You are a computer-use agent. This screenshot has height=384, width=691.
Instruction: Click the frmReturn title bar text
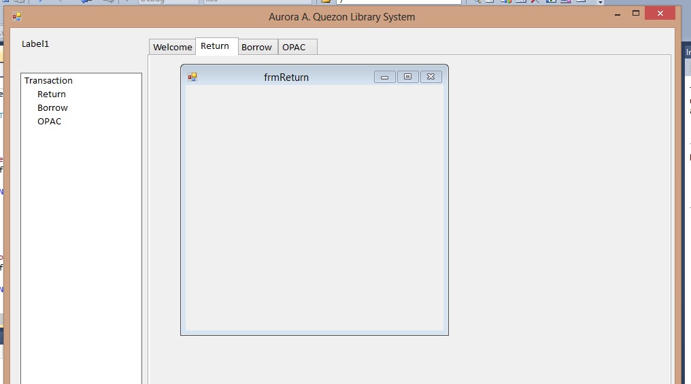[x=286, y=77]
